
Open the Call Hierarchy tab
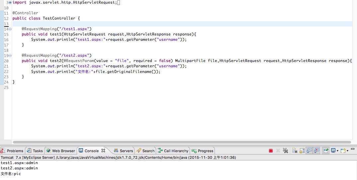click(173, 151)
